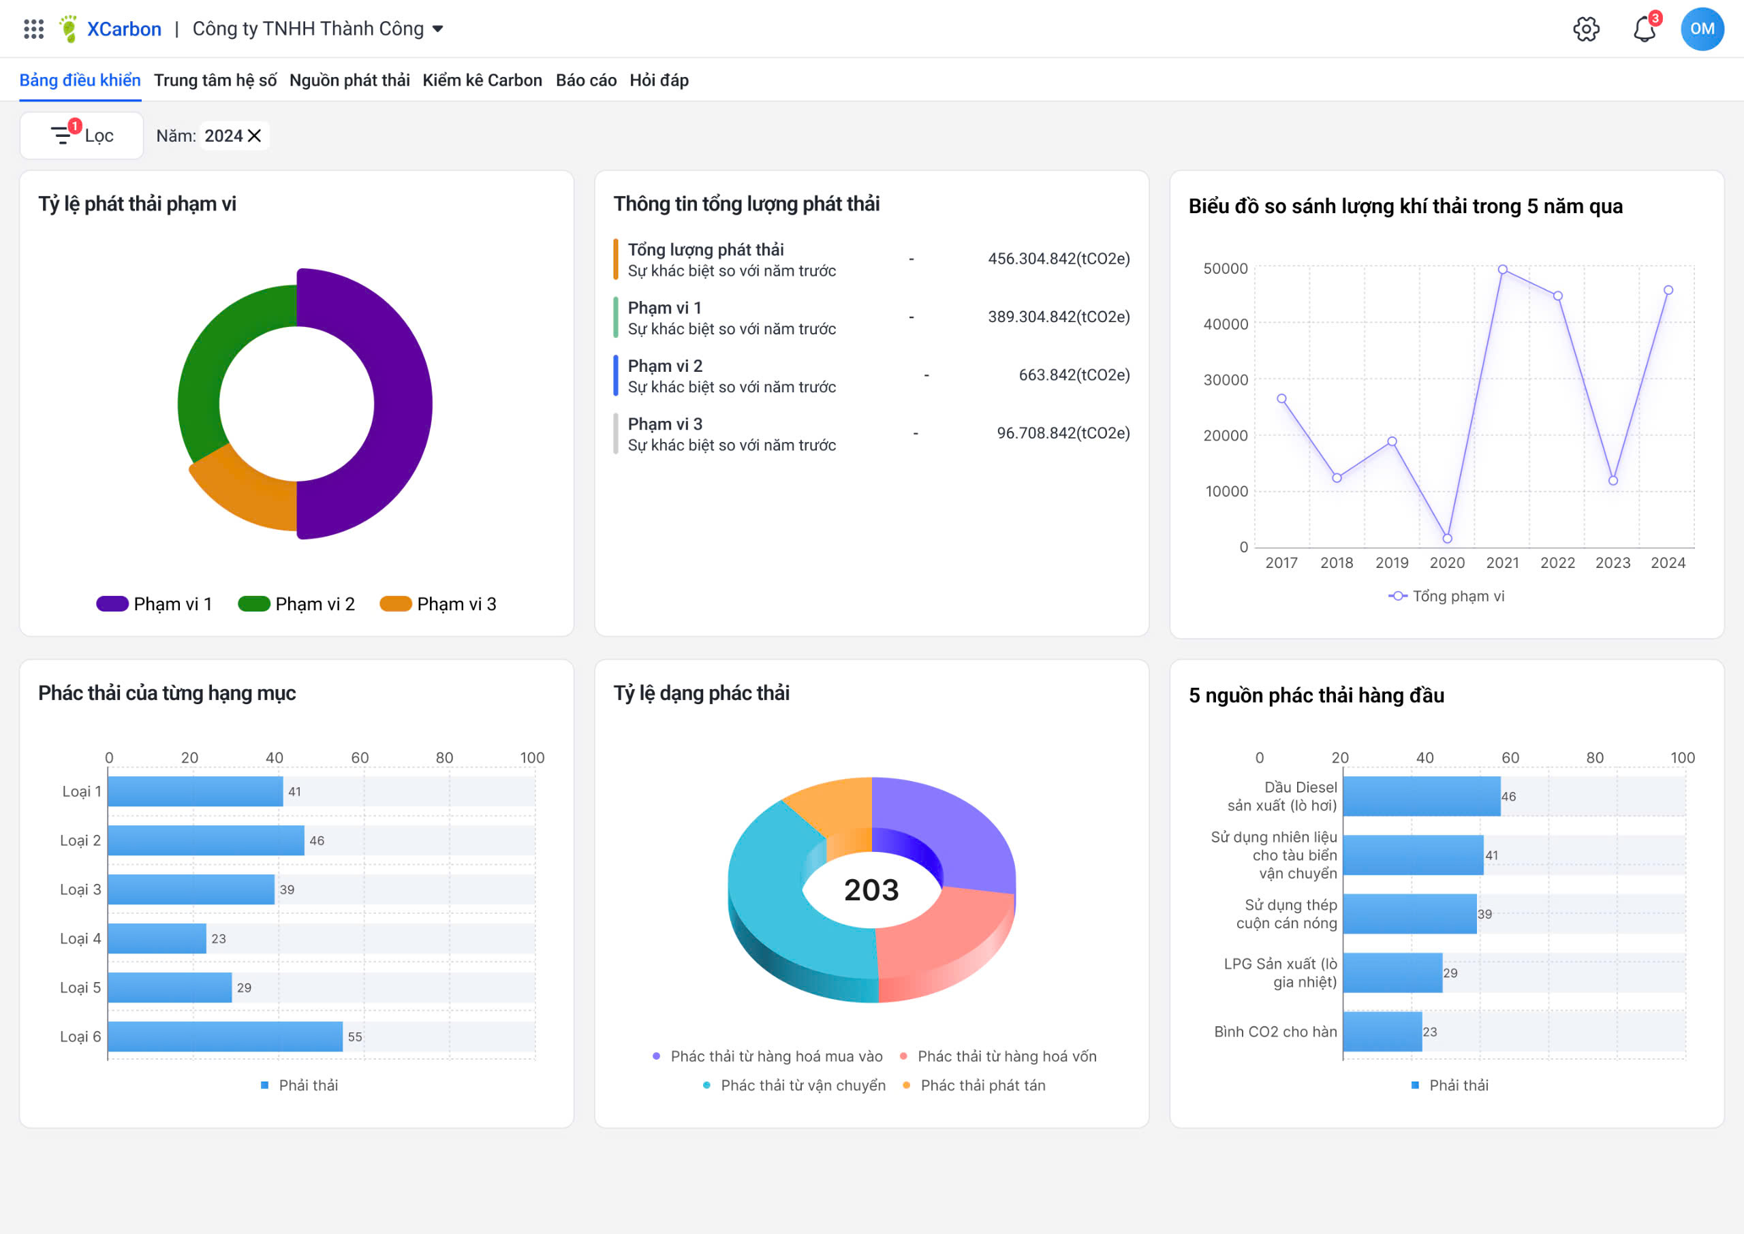Image resolution: width=1744 pixels, height=1234 pixels.
Task: Expand the Công ty TNHH Thành Công dropdown
Action: (438, 29)
